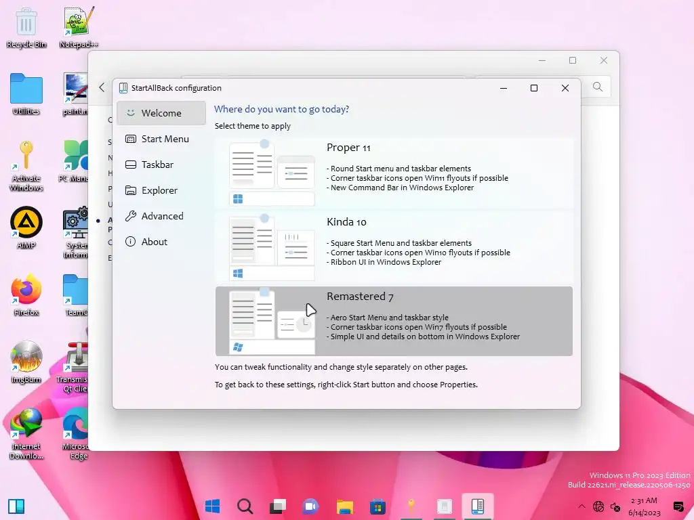Image resolution: width=694 pixels, height=520 pixels.
Task: Open the Utilities folder on desktop
Action: pyautogui.click(x=26, y=94)
